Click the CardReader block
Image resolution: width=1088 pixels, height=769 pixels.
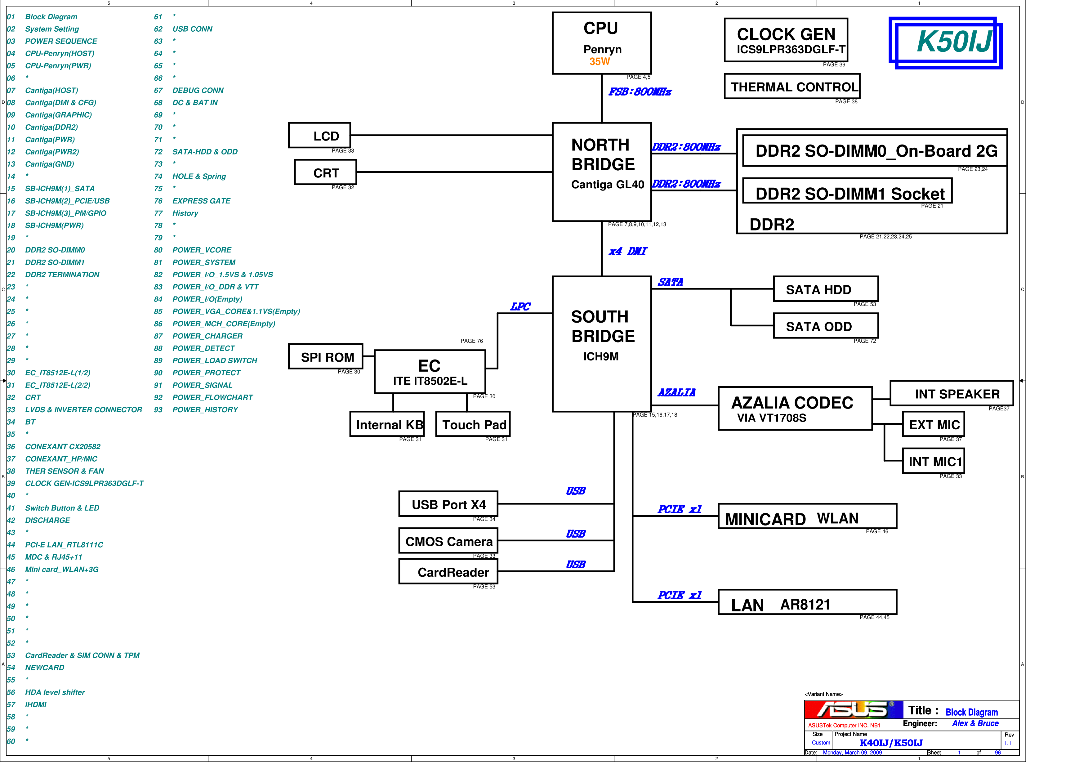coord(448,571)
